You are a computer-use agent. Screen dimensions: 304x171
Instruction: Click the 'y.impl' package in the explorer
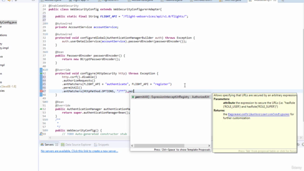click(x=4, y=48)
